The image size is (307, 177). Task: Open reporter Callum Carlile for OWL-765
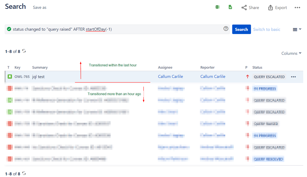(x=213, y=77)
